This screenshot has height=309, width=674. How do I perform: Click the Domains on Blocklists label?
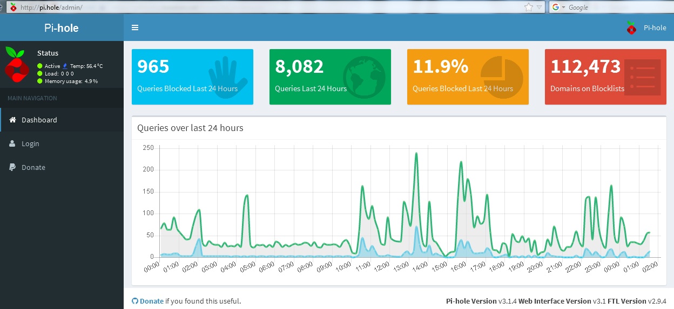587,88
